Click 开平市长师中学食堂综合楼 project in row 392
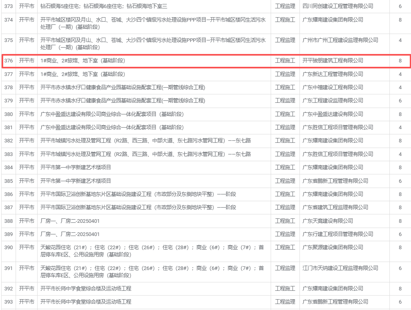This screenshot has width=411, height=310. coord(86,288)
